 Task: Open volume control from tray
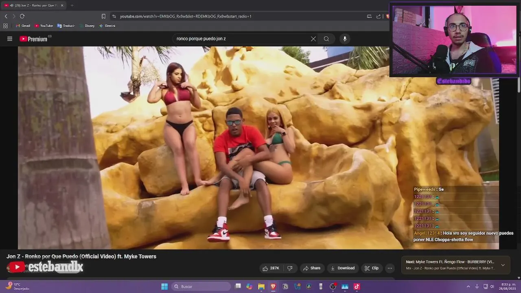coord(492,286)
